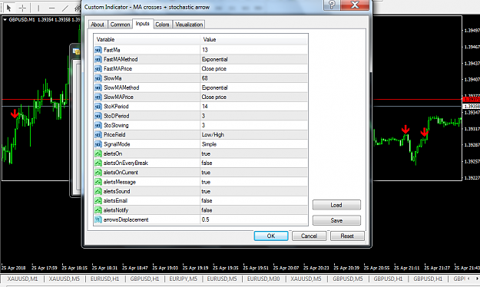480x287 pixels.
Task: Click the FastMAMethod variable icon
Action: click(98, 59)
